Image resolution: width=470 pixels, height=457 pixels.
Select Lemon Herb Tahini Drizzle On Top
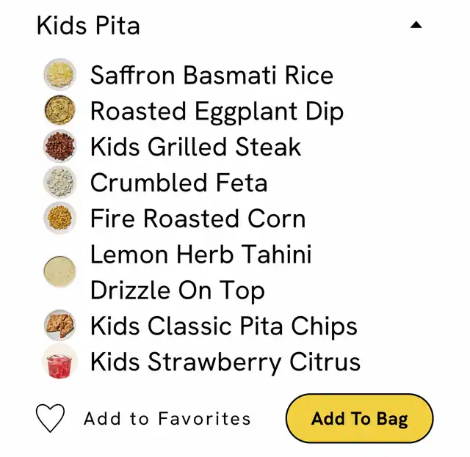click(200, 272)
